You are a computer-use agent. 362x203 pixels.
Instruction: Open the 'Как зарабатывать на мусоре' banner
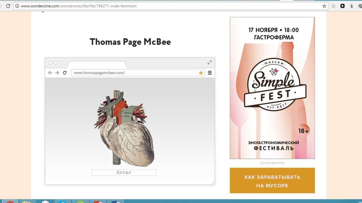272,181
